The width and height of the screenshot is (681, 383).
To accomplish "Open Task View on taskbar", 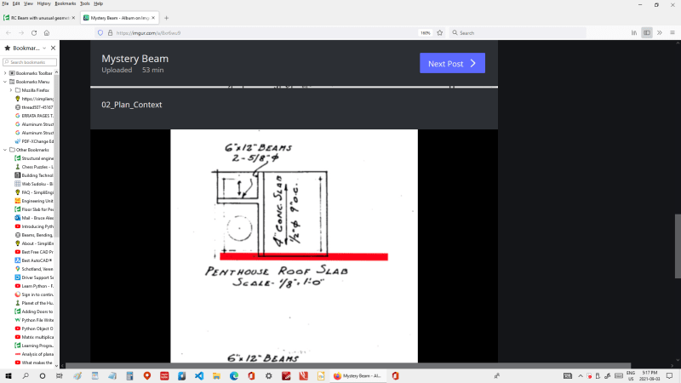I will (59, 376).
